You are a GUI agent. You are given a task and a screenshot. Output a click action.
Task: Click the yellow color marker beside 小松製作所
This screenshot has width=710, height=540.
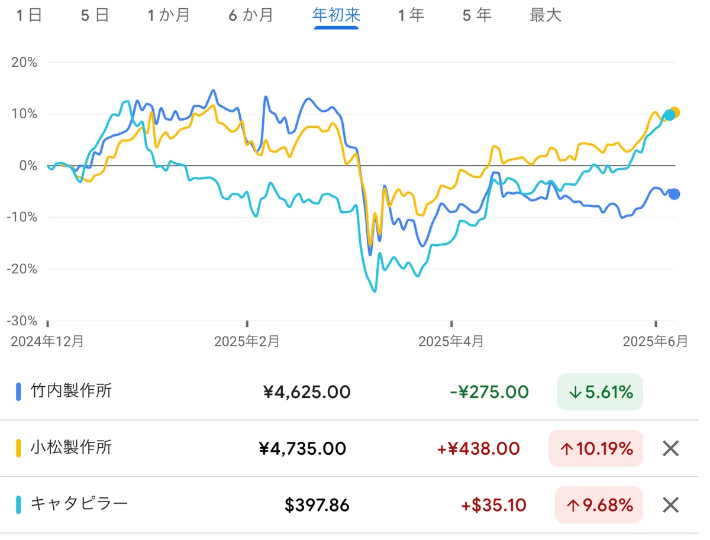[19, 448]
